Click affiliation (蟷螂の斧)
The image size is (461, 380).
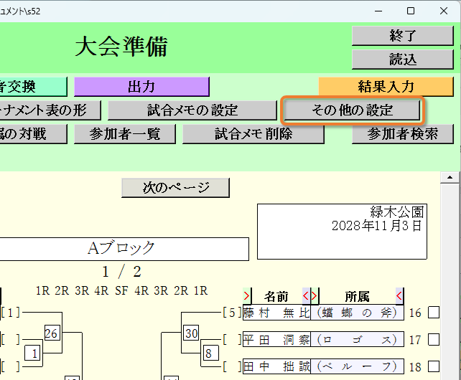(x=357, y=313)
